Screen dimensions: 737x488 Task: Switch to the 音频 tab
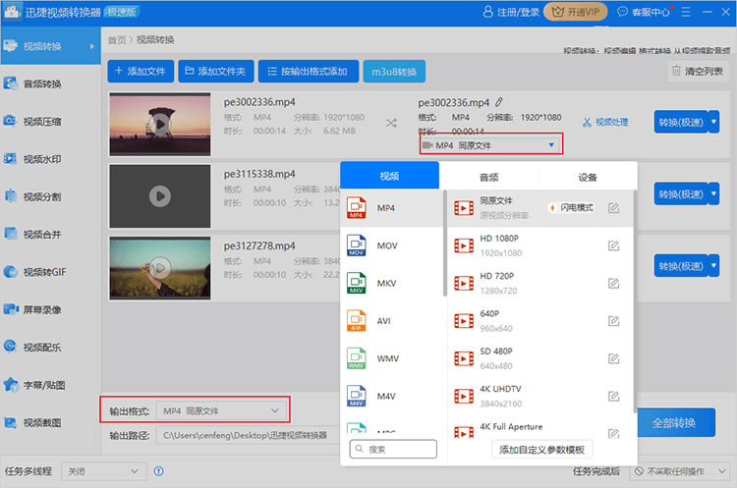pos(488,178)
